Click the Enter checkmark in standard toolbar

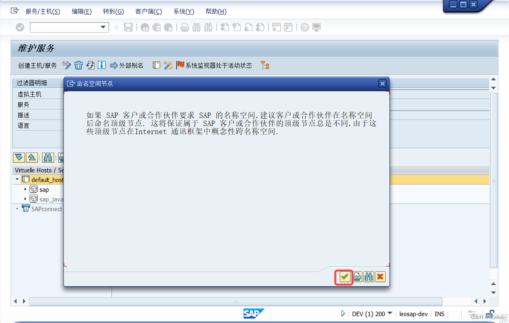pyautogui.click(x=20, y=27)
